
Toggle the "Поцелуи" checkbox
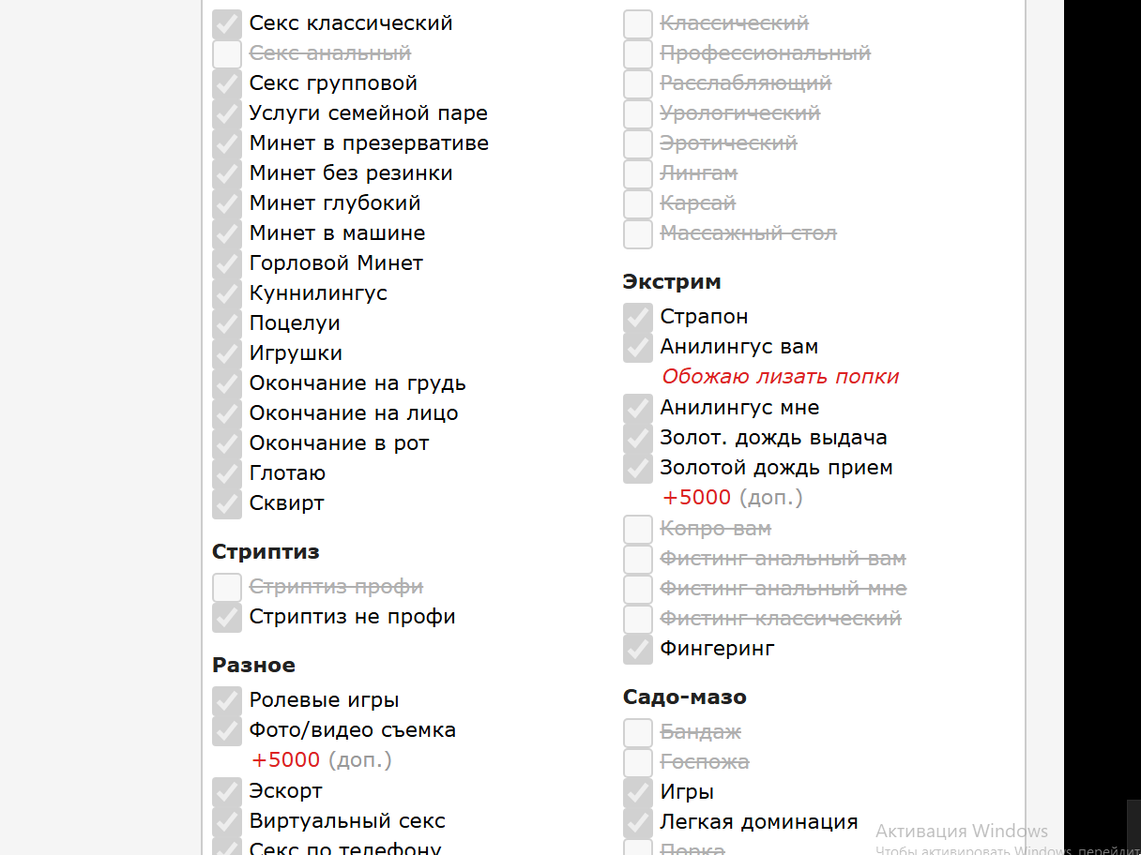click(227, 323)
